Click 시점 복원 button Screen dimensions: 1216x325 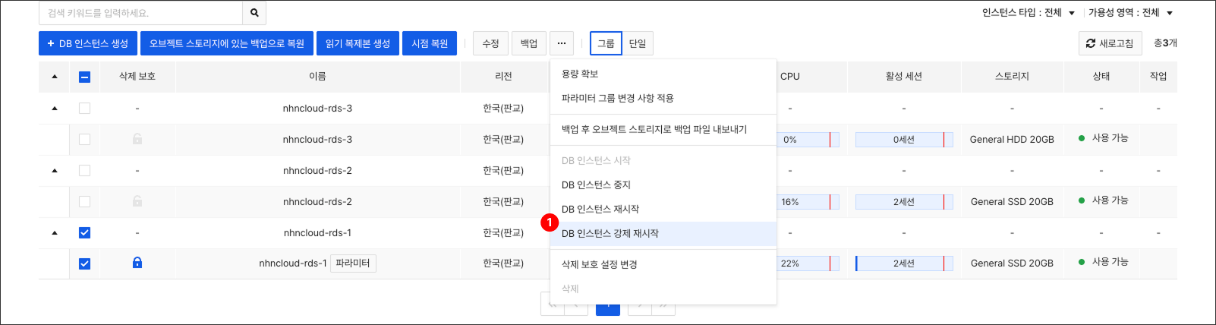430,43
